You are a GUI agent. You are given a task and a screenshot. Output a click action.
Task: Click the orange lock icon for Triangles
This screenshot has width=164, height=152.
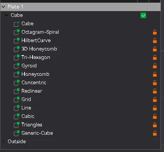155,125
